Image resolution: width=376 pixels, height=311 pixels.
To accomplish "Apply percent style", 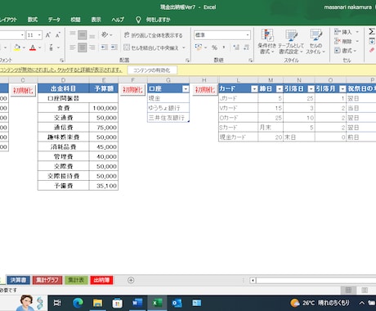I will tap(214, 47).
